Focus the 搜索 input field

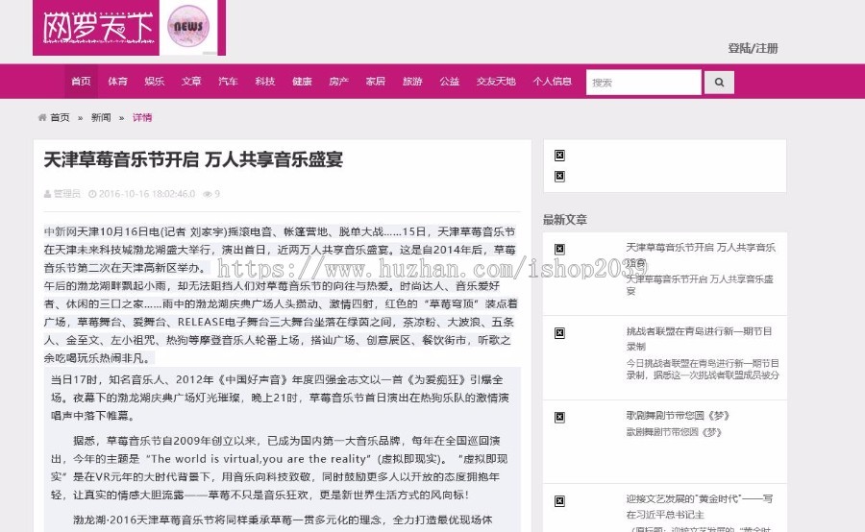[x=644, y=83]
